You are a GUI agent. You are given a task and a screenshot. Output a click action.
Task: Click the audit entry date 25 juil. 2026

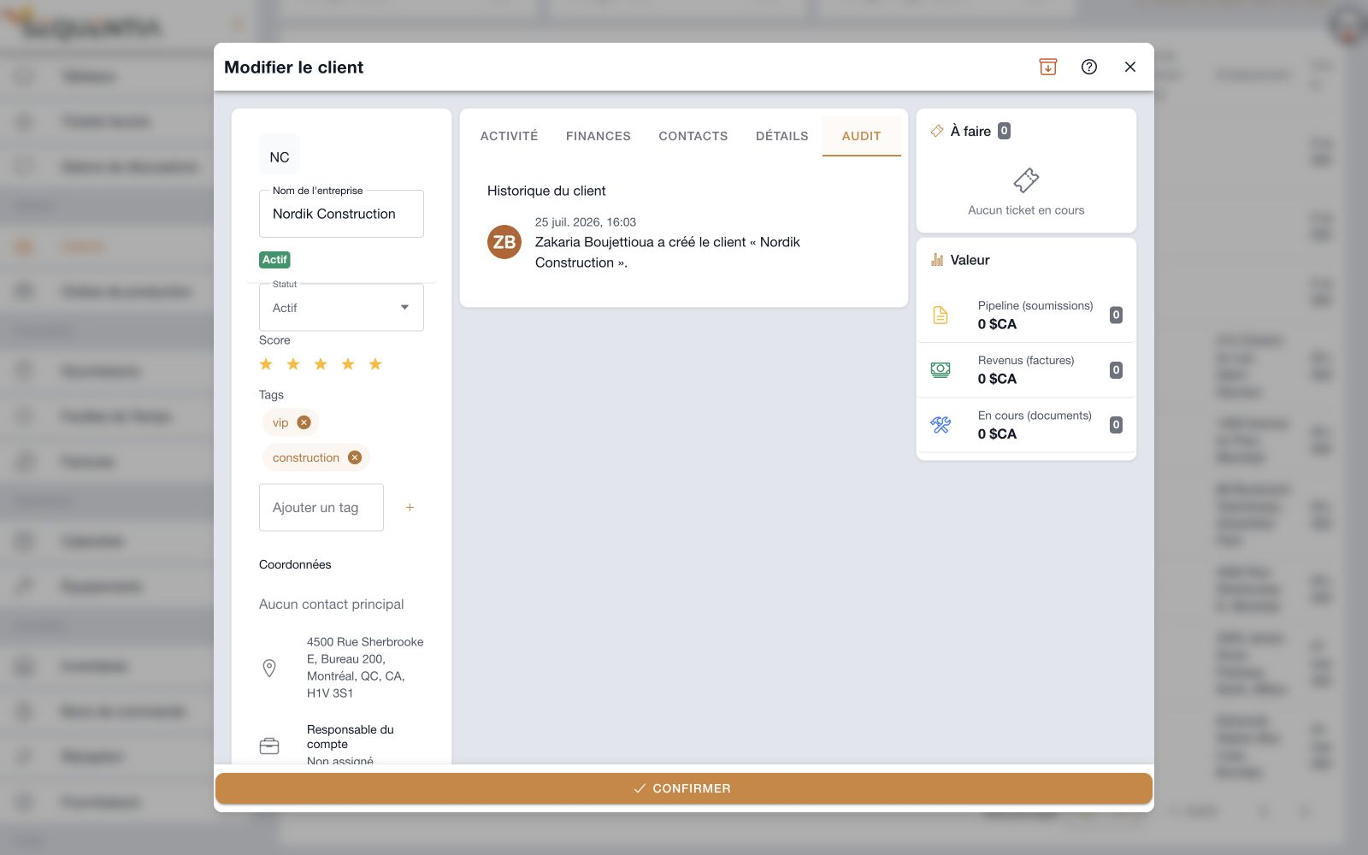(586, 222)
